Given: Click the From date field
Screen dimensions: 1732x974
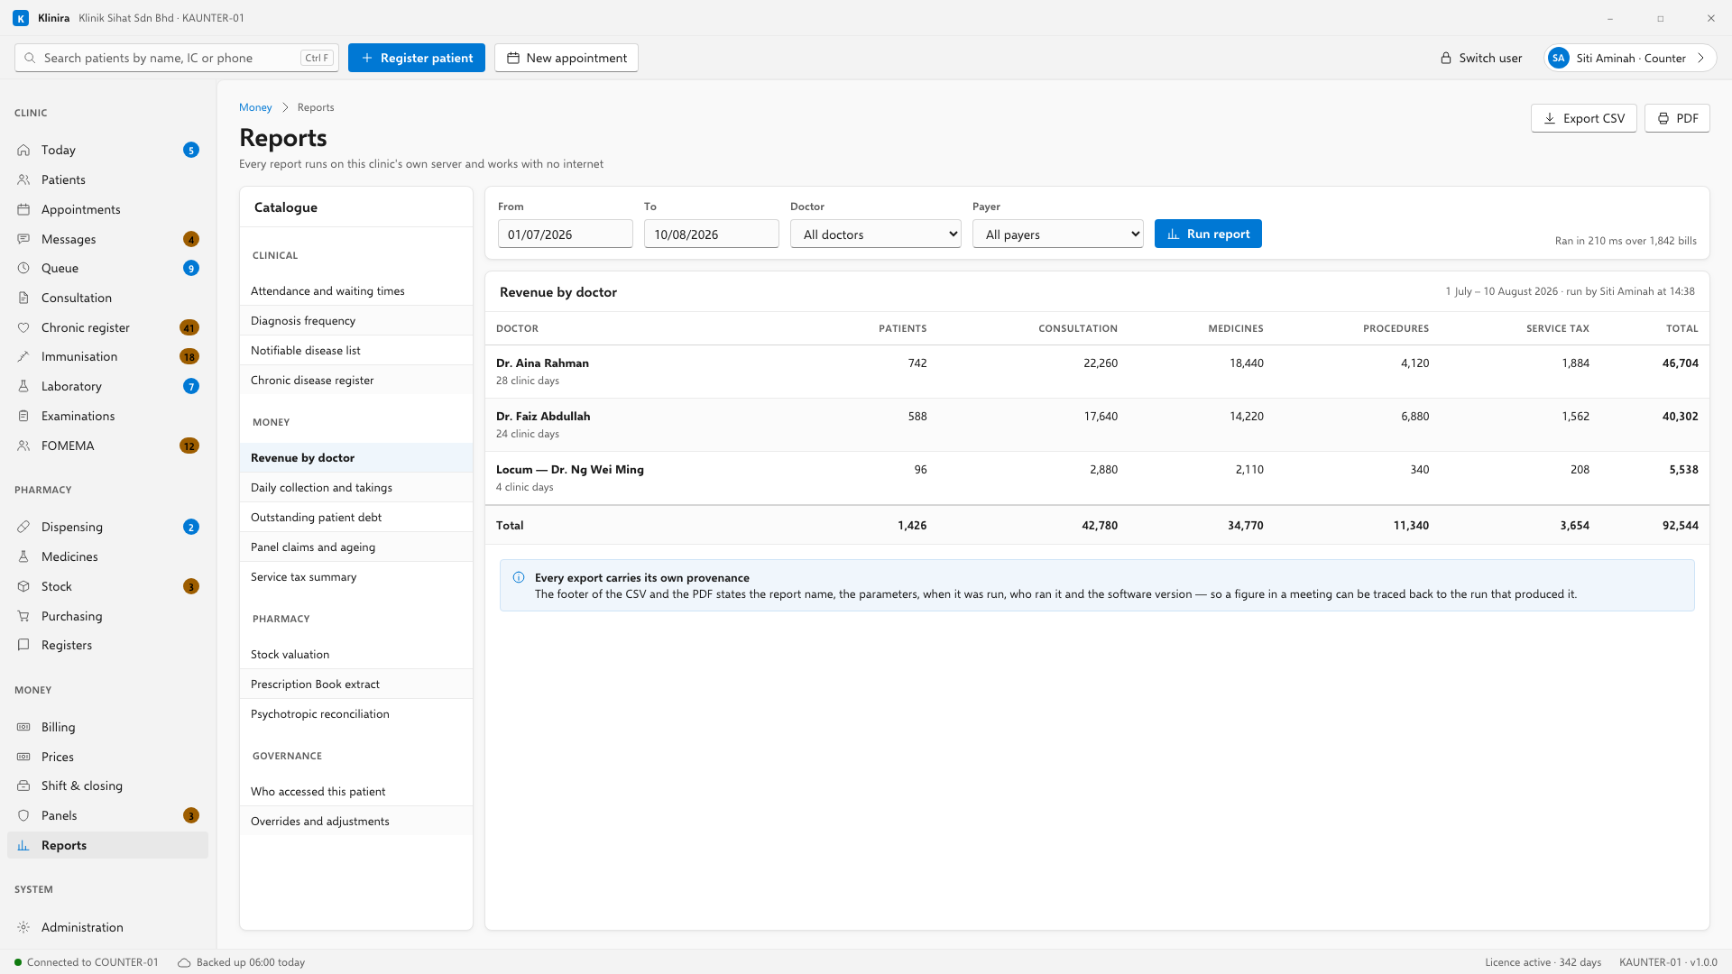Looking at the screenshot, I should [x=565, y=234].
